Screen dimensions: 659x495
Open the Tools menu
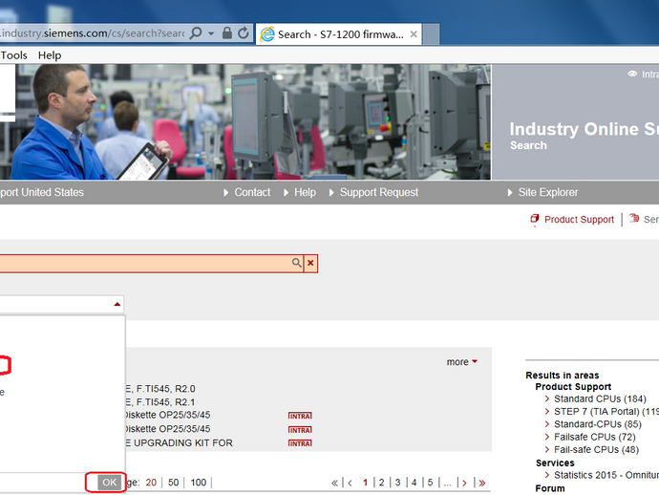(14, 55)
